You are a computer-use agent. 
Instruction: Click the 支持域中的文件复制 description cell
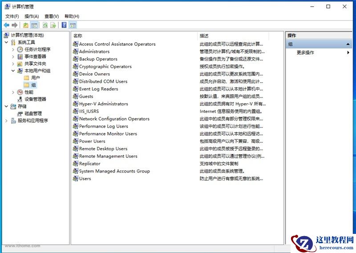(x=219, y=164)
